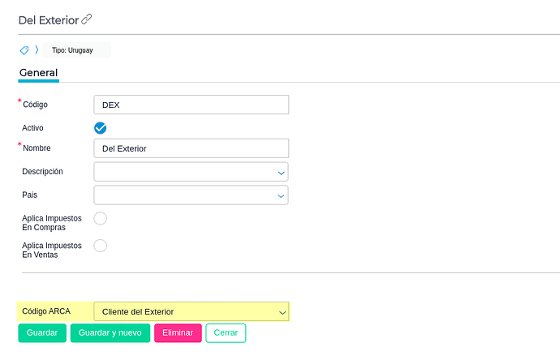Screen dimensions: 560x364
Task: Click the breadcrumb chevron arrow after tag
Action: pyautogui.click(x=37, y=50)
